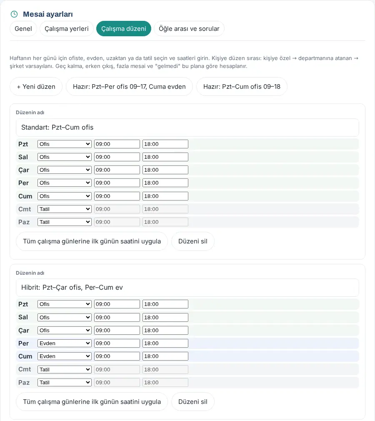Click Sal end time field in Standart schedule
The width and height of the screenshot is (375, 421).
(x=165, y=157)
